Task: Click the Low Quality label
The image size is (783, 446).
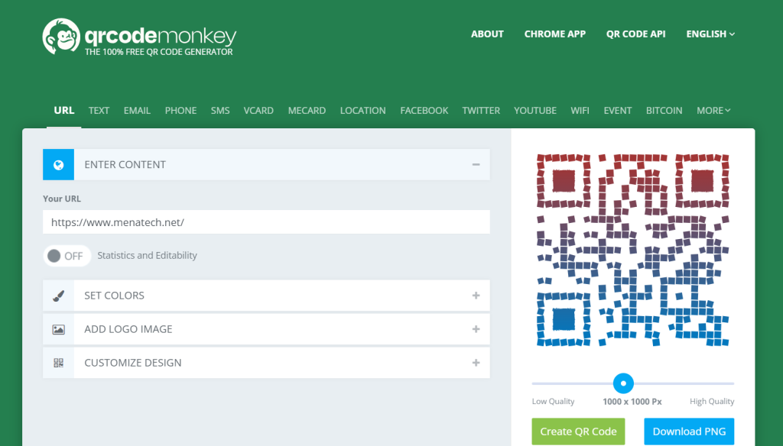Action: pos(554,402)
